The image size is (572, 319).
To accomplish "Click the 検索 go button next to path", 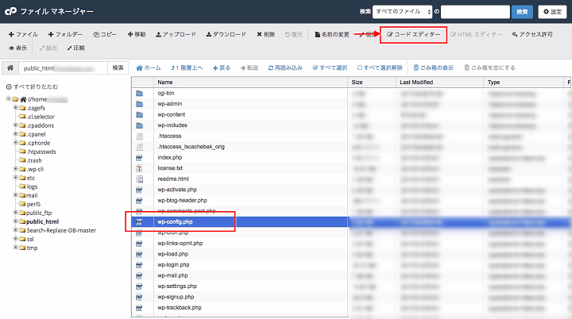I will click(118, 67).
